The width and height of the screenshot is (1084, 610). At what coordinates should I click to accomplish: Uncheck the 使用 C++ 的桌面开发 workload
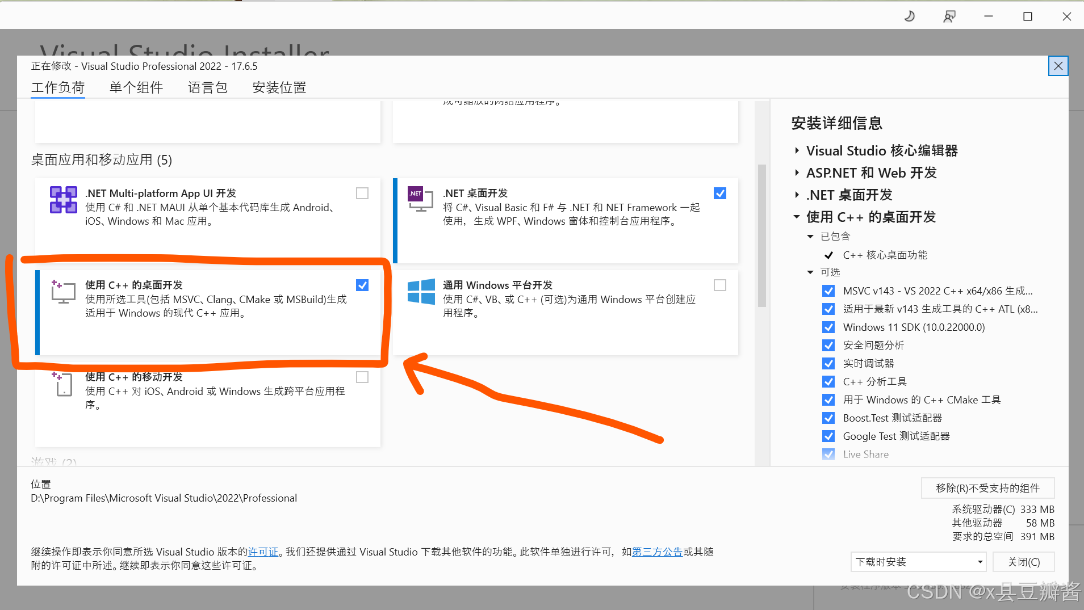[x=362, y=285]
